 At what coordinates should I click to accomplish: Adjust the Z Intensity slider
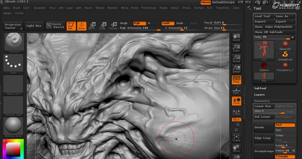pos(181,28)
